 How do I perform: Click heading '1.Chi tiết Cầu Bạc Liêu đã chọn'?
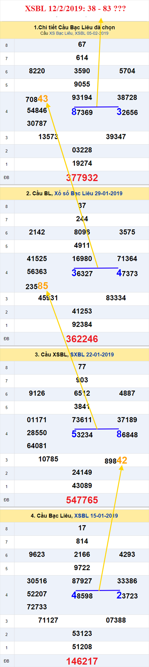click(74, 27)
